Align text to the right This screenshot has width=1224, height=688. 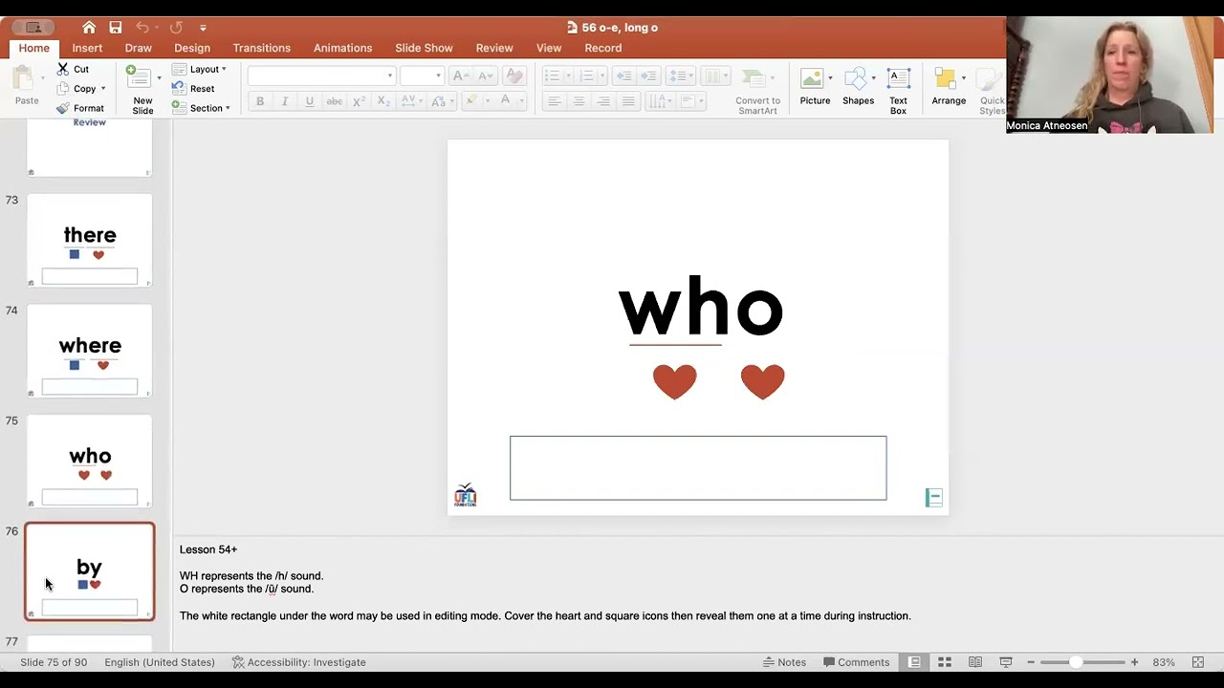[603, 101]
